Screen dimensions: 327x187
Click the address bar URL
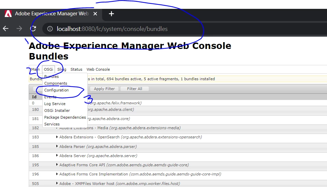(x=112, y=29)
